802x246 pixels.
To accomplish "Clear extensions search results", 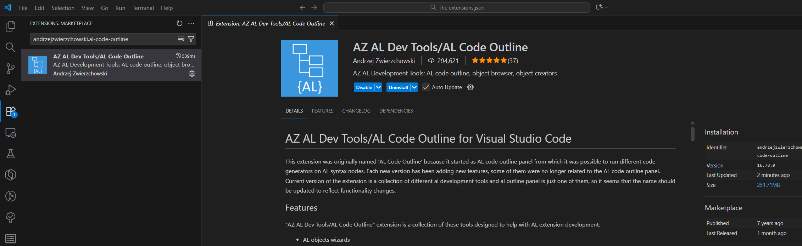I will tap(181, 39).
